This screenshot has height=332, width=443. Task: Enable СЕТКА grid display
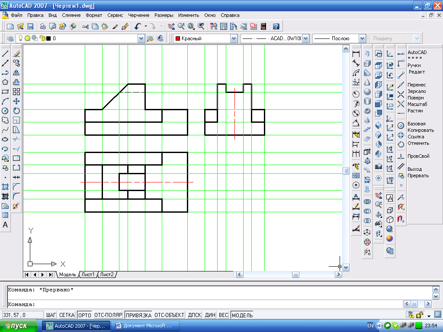point(67,315)
